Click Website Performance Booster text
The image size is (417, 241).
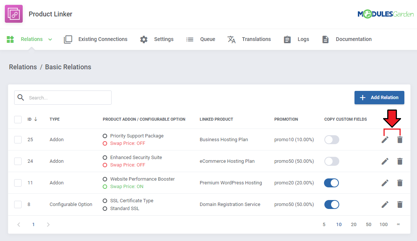pyautogui.click(x=142, y=179)
